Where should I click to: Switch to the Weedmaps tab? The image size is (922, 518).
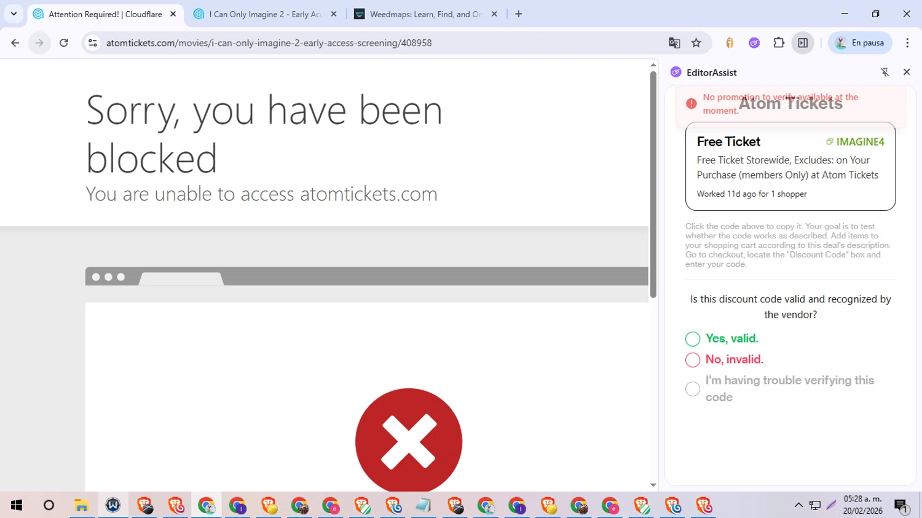[426, 14]
